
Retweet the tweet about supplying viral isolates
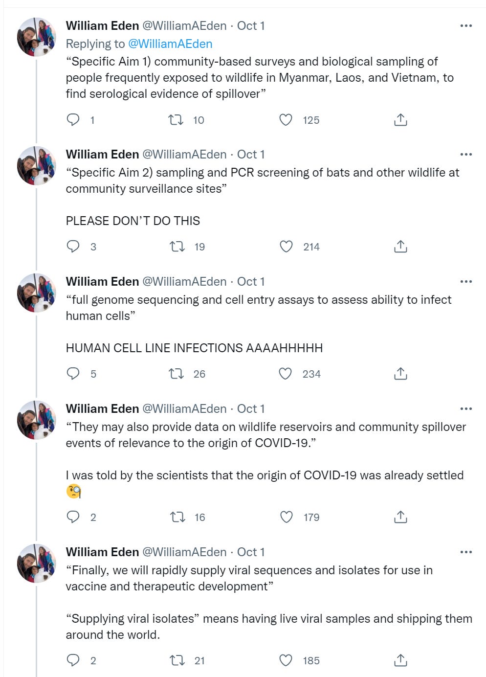(x=177, y=660)
